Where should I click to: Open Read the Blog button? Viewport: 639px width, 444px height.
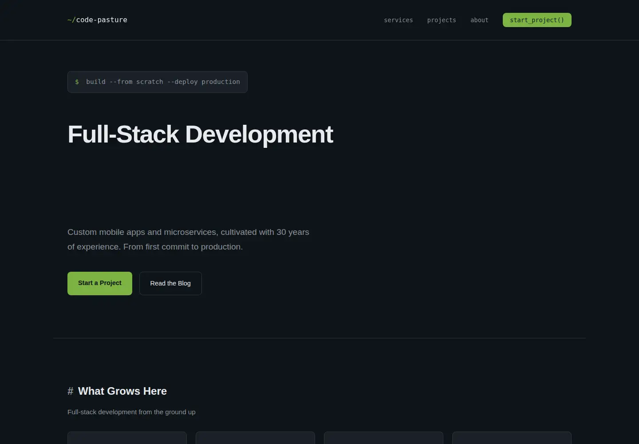pos(170,283)
